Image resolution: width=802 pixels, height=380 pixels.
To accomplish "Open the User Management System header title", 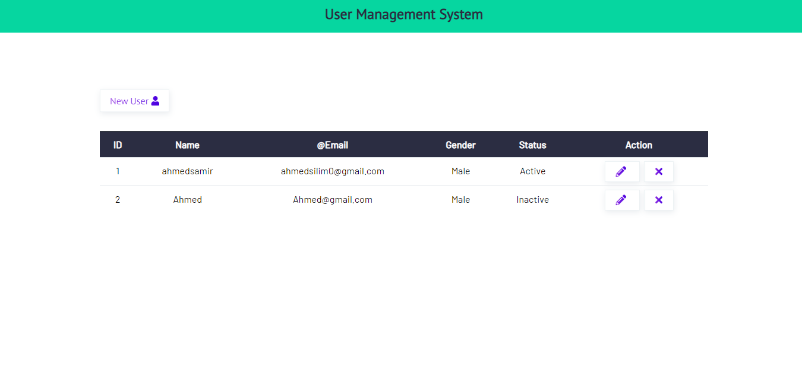I will 404,14.
